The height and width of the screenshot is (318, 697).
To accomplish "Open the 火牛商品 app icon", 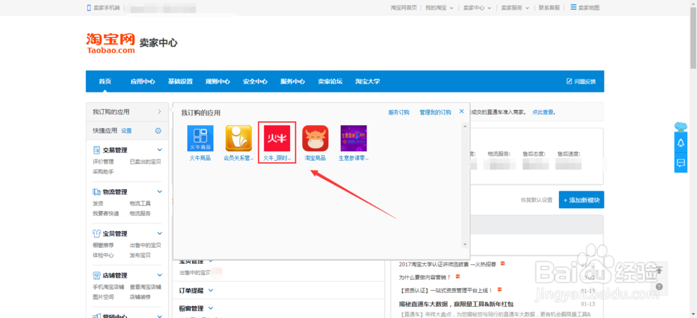I will tap(200, 138).
